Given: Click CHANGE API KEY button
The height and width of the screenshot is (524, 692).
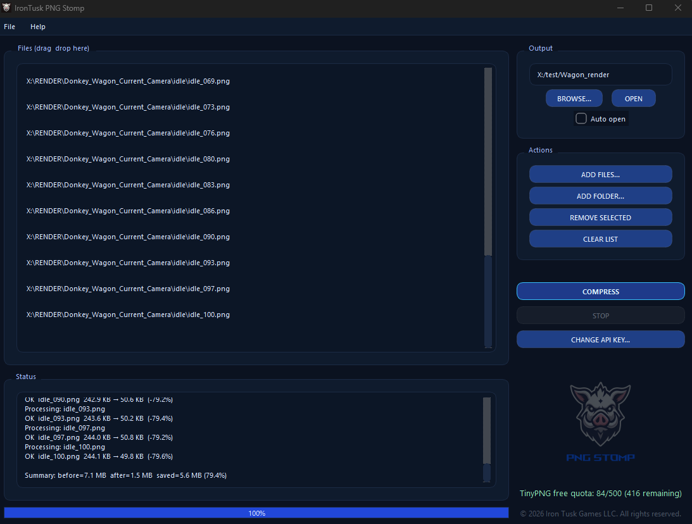Looking at the screenshot, I should click(x=600, y=340).
